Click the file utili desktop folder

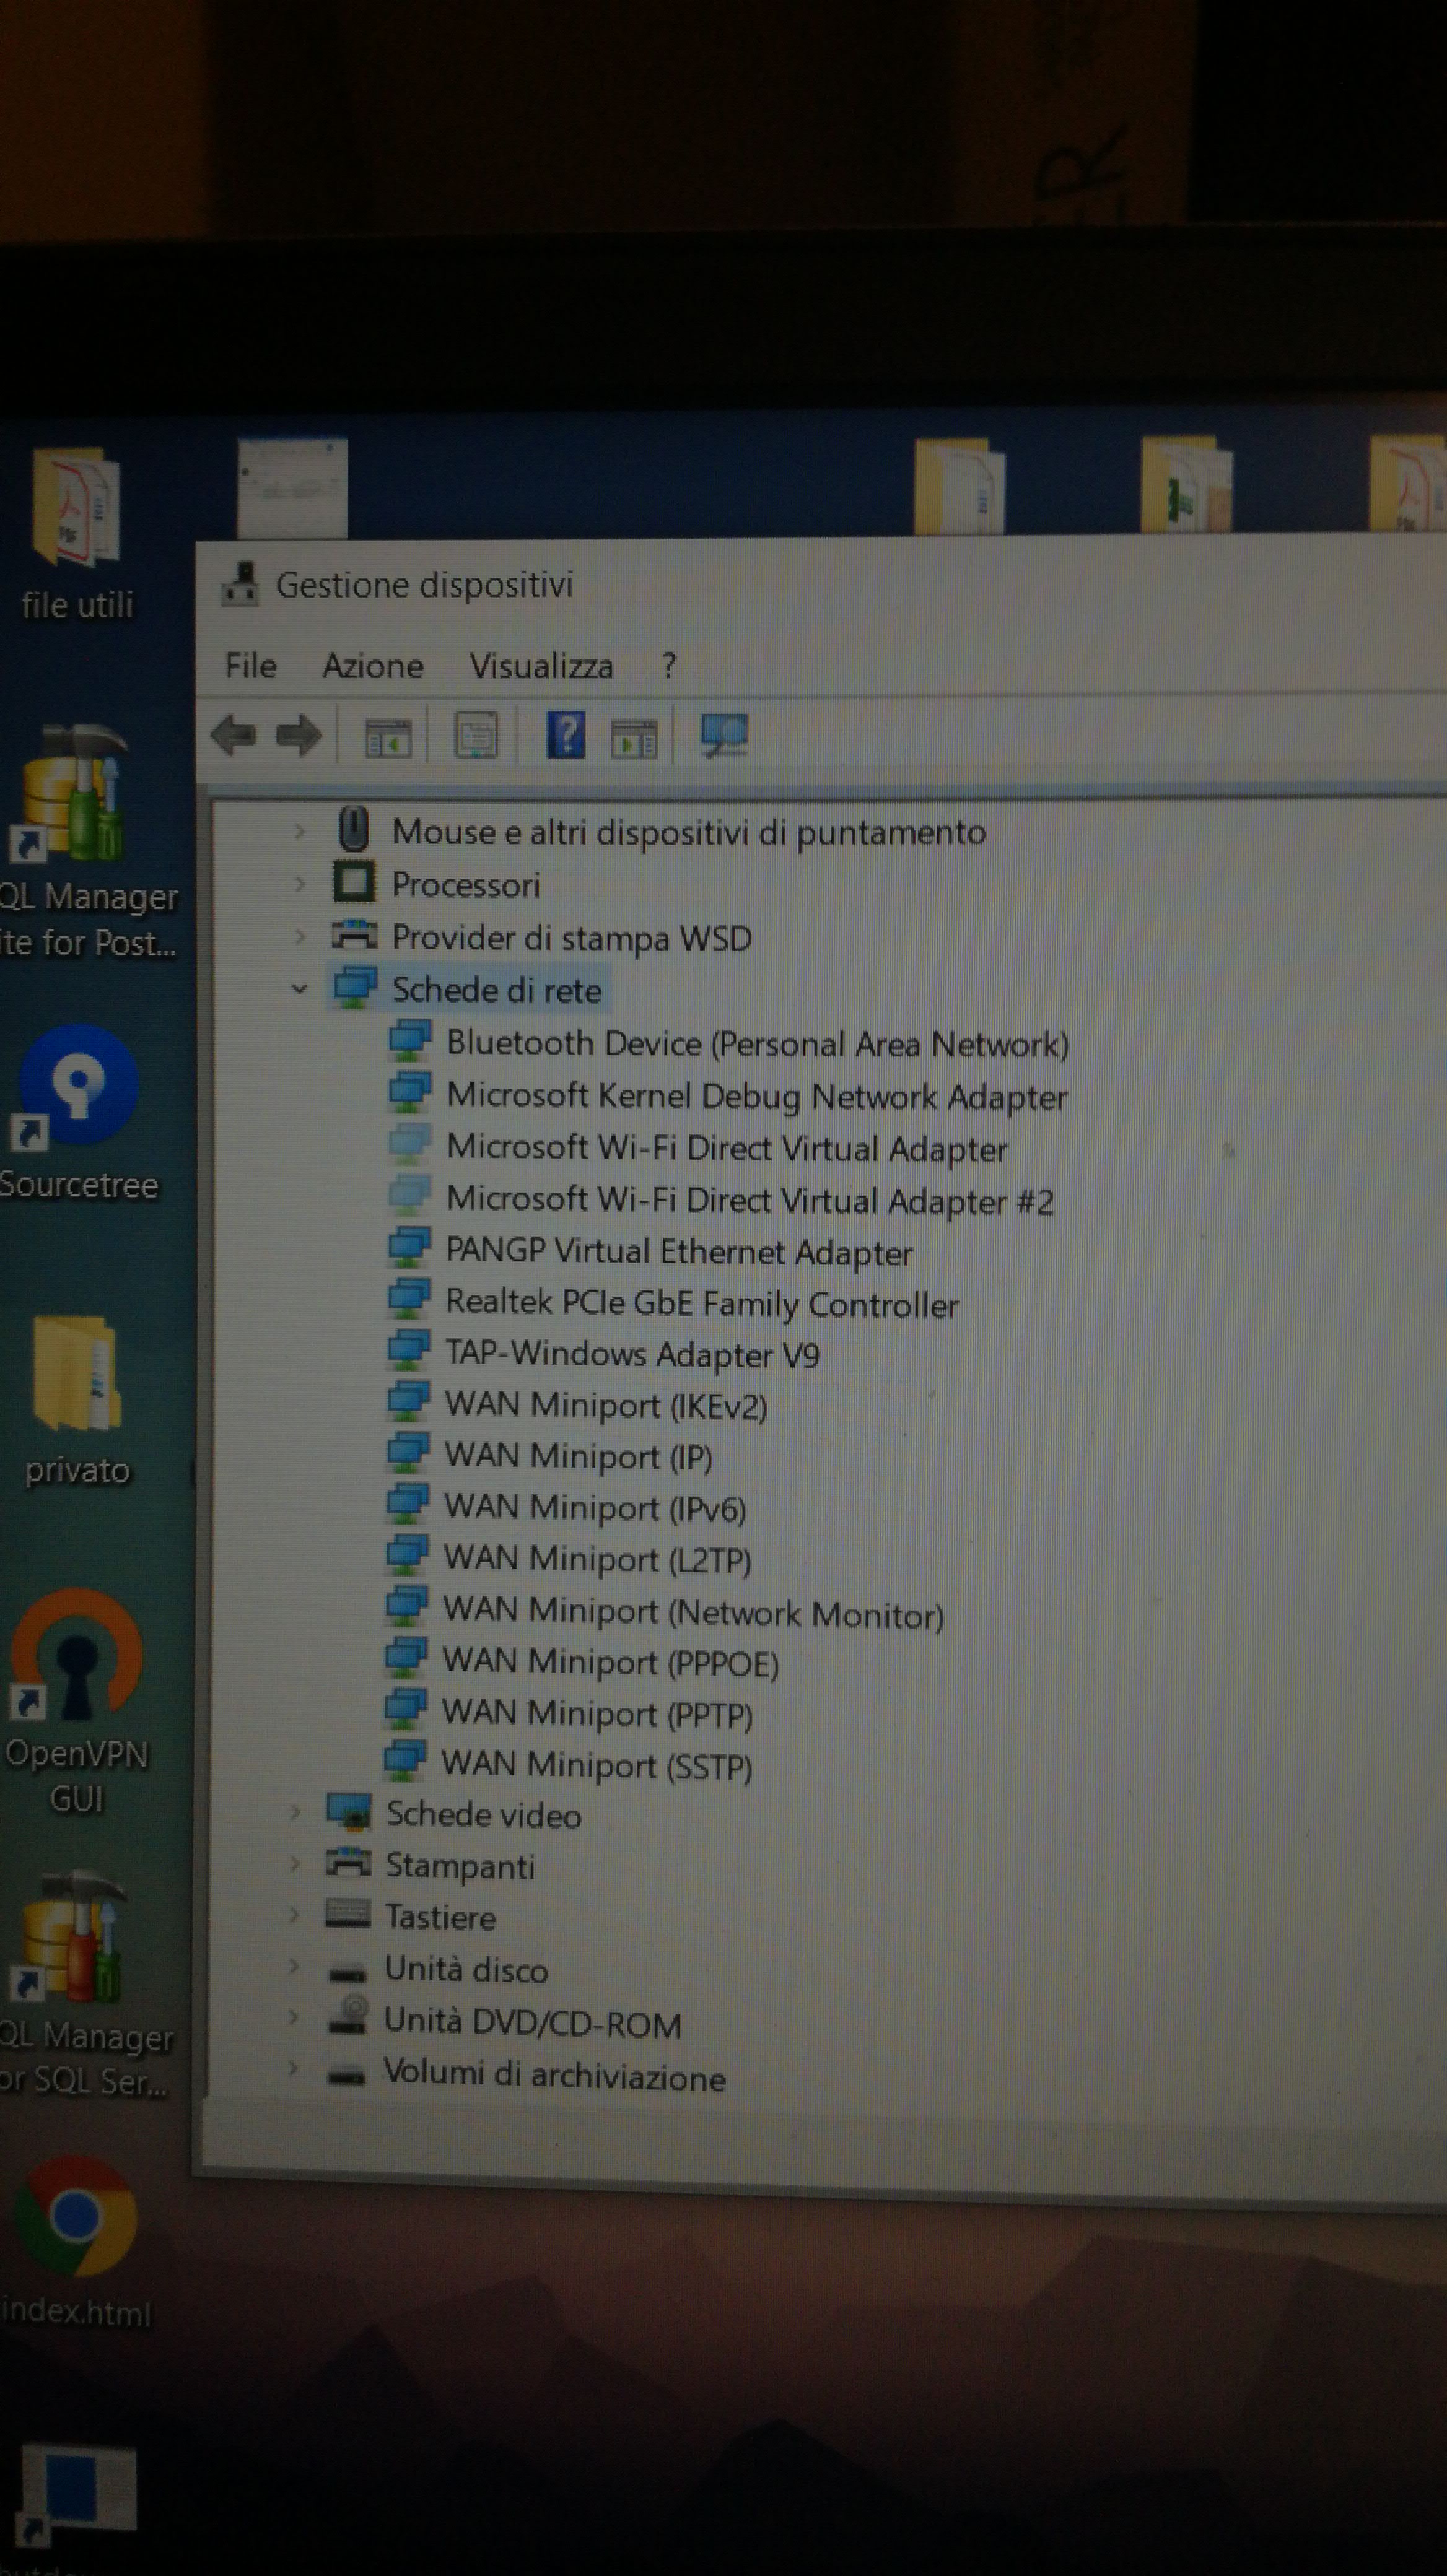click(76, 535)
